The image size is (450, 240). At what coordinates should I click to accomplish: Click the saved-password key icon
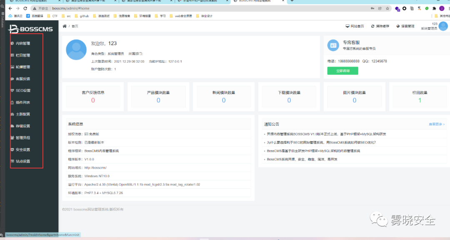(x=372, y=9)
